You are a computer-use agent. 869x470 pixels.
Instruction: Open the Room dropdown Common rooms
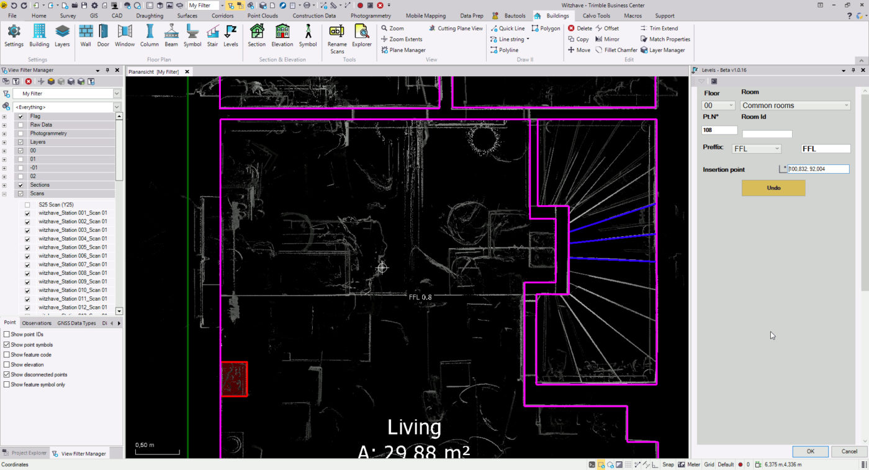click(795, 105)
